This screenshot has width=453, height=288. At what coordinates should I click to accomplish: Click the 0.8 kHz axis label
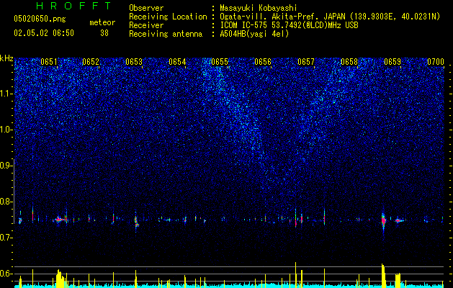(6, 202)
